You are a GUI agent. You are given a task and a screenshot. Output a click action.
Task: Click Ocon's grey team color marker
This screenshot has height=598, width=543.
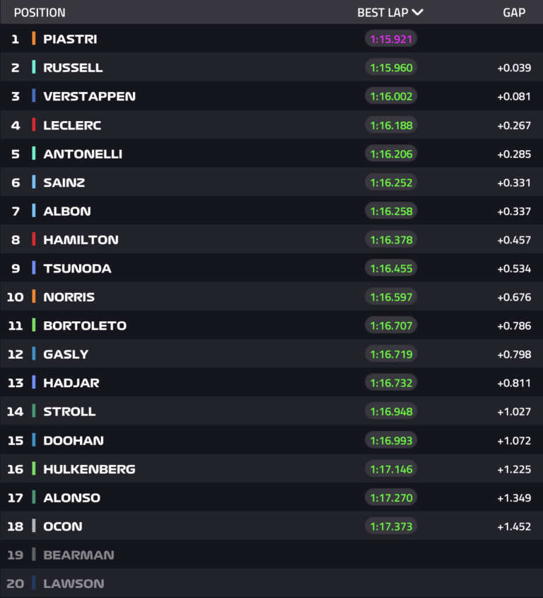coord(33,526)
